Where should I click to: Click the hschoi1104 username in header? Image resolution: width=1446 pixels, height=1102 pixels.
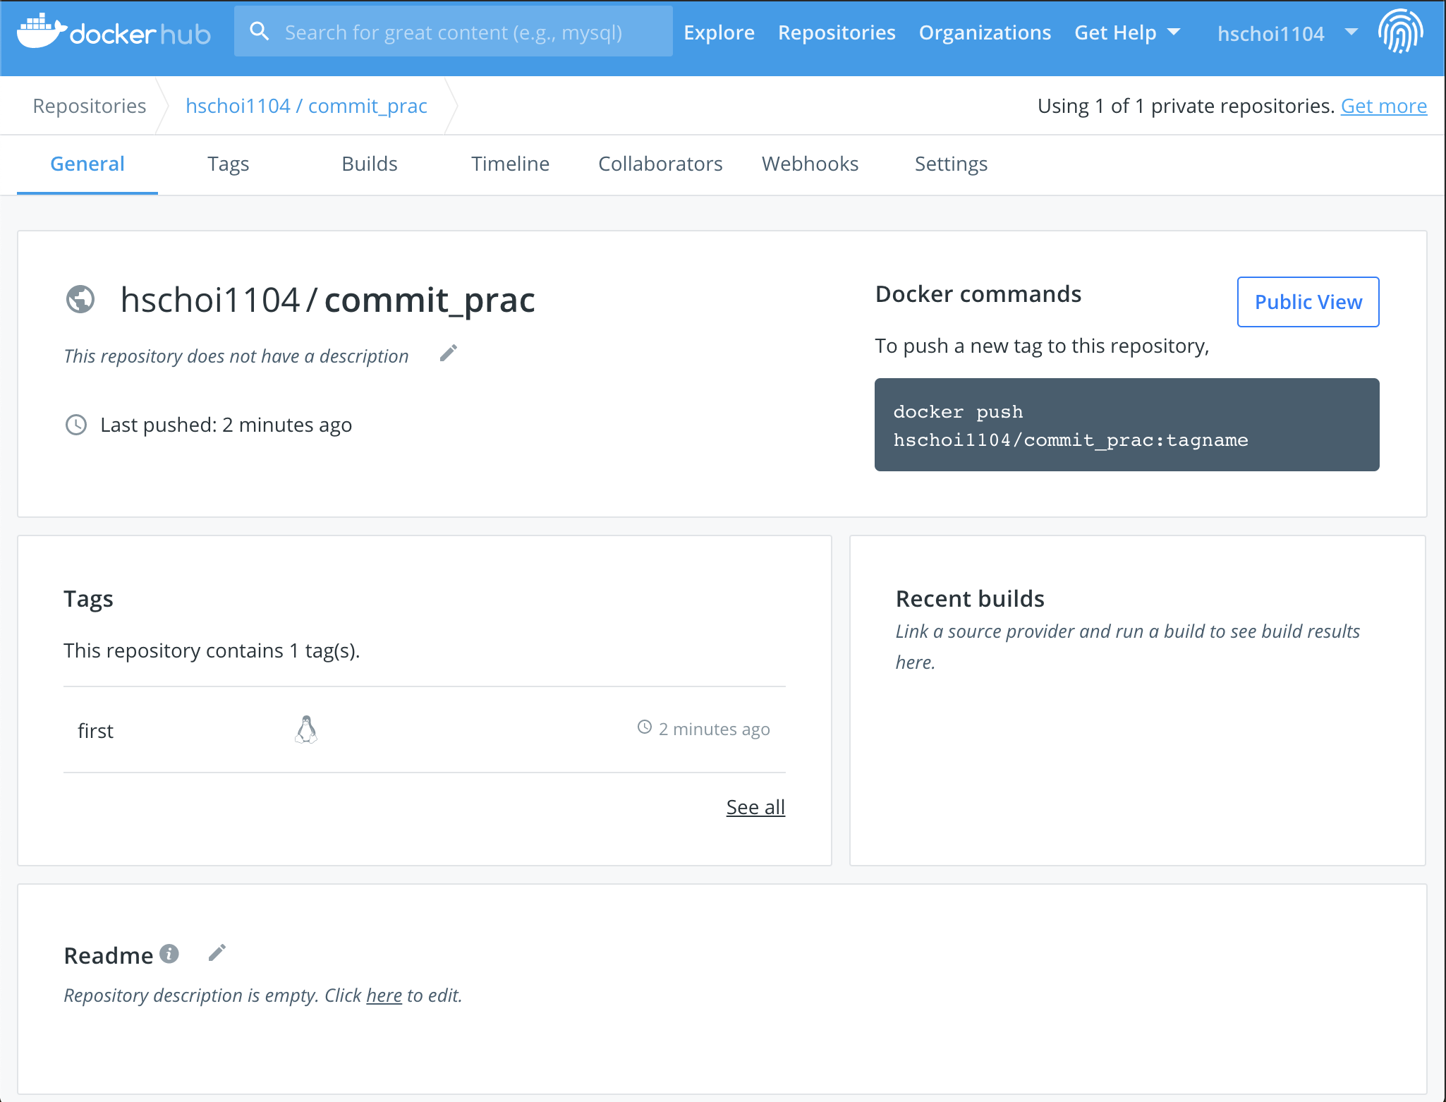(1270, 33)
